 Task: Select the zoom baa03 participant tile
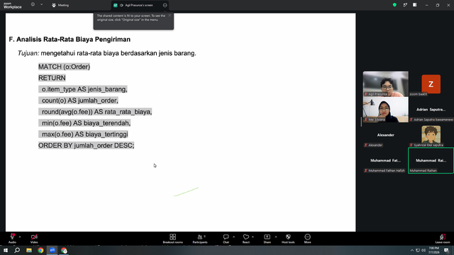coord(431,84)
